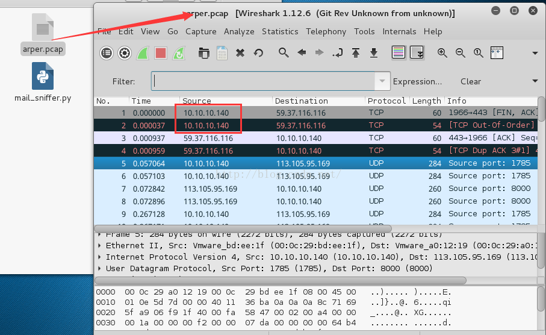Image resolution: width=546 pixels, height=335 pixels.
Task: Open main toolbar overflow arrow
Action: coord(535,54)
